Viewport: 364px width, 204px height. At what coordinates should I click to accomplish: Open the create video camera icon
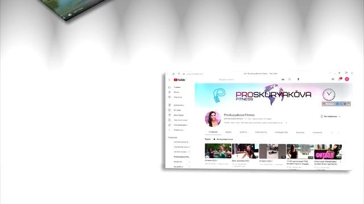pyautogui.click(x=333, y=79)
